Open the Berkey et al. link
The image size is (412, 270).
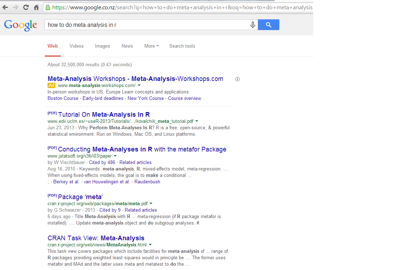tap(66, 182)
